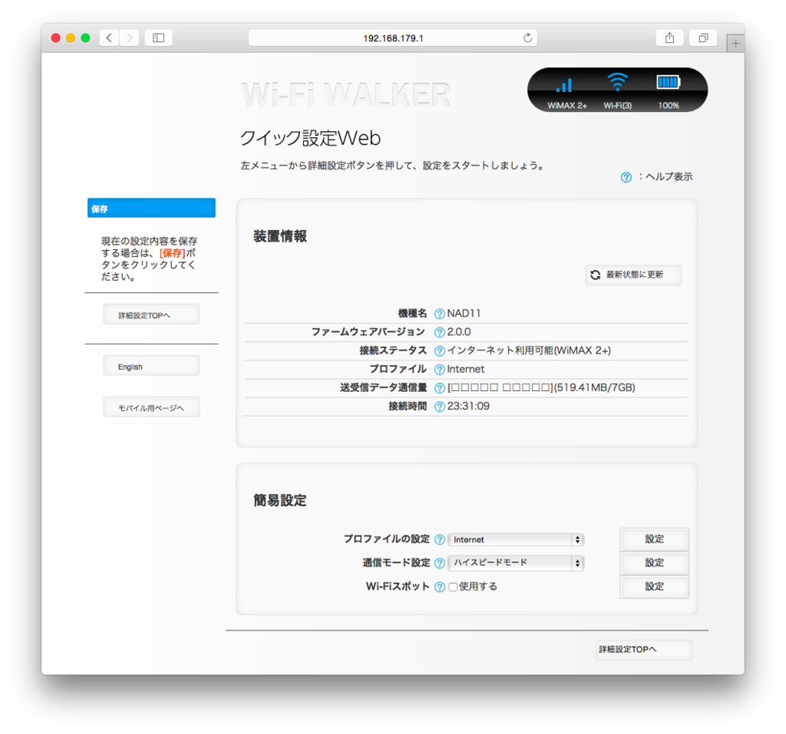Reload the page with the refresh icon
This screenshot has height=734, width=786.
click(527, 38)
